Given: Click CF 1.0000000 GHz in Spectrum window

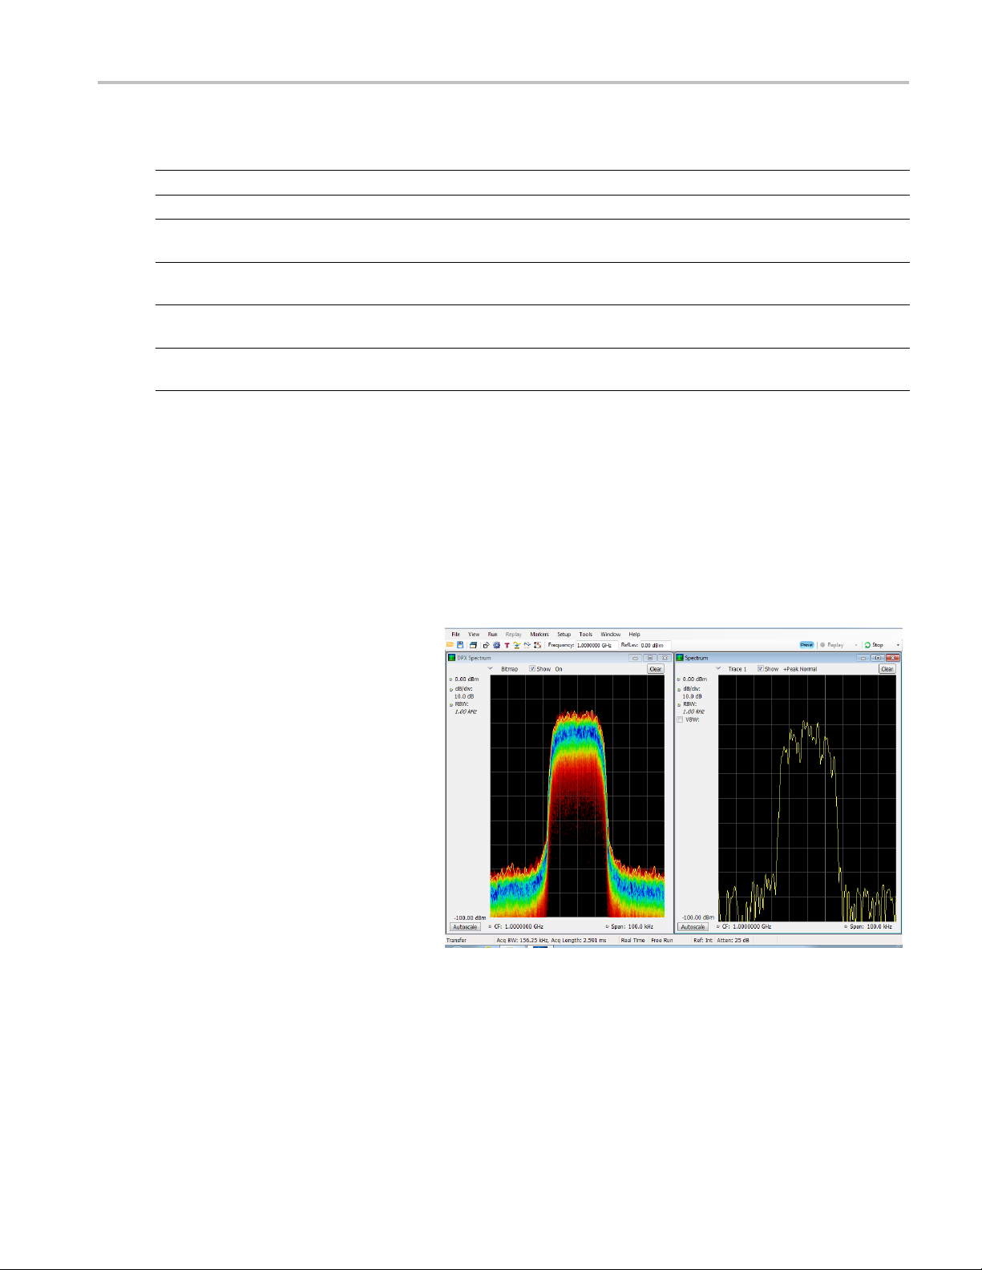Looking at the screenshot, I should [747, 927].
